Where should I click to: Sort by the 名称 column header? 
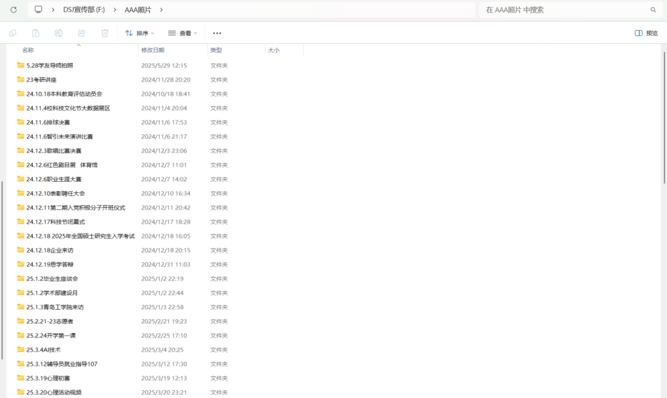28,50
